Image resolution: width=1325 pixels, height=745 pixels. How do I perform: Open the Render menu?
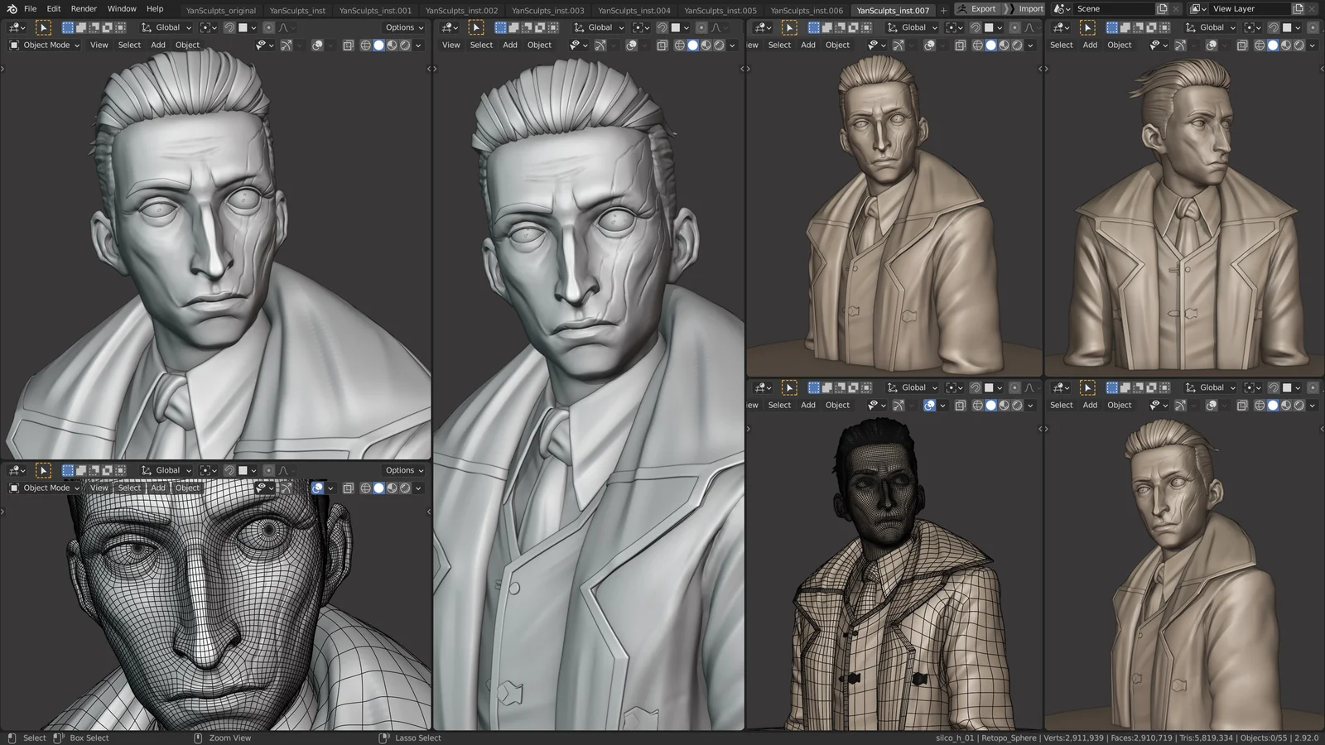click(x=84, y=8)
